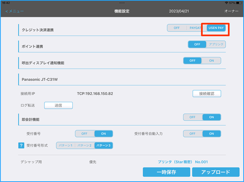Tap オーナー in the top bar

tap(231, 11)
